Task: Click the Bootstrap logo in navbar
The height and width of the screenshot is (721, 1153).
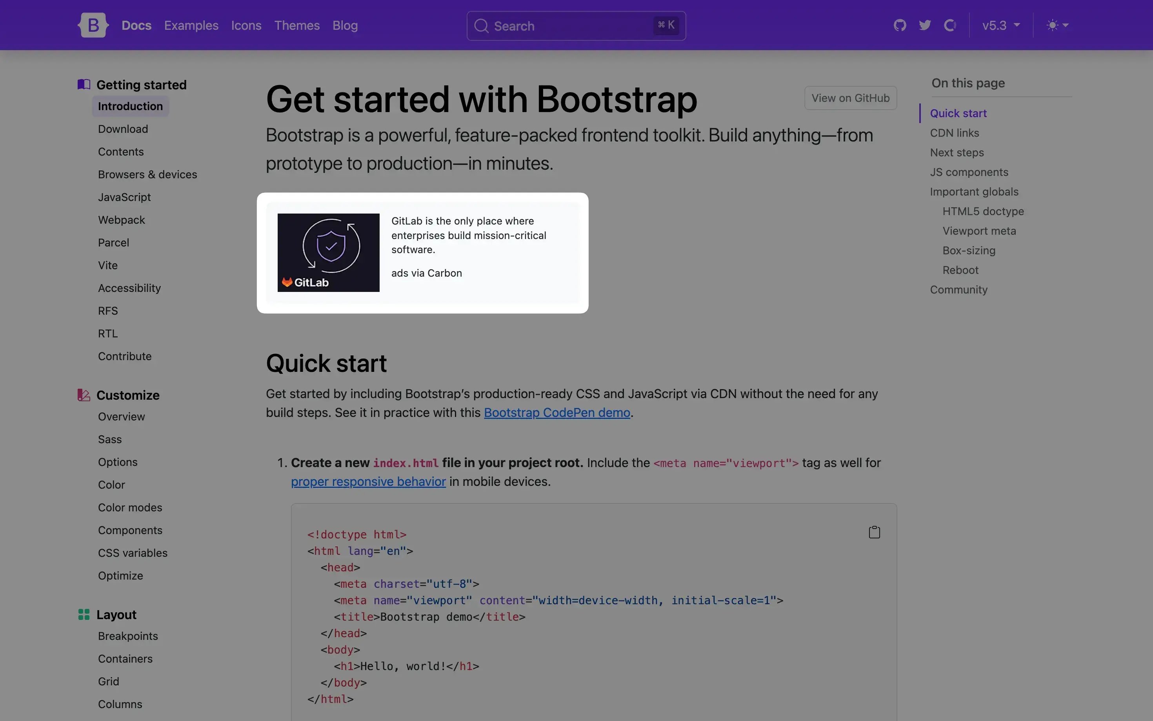Action: [93, 25]
